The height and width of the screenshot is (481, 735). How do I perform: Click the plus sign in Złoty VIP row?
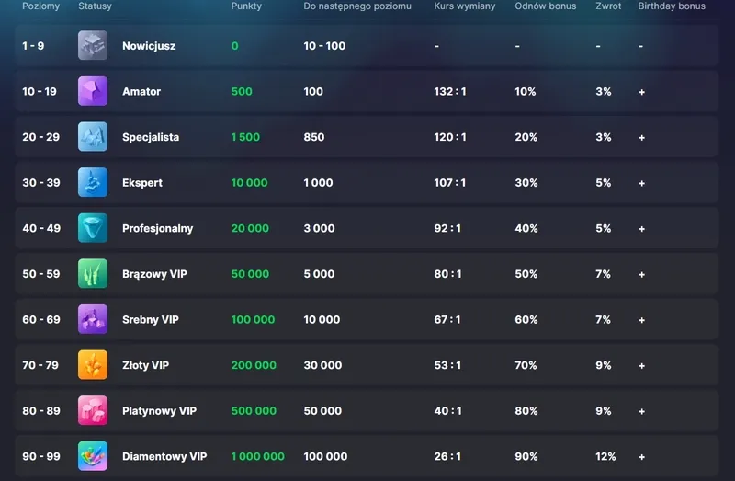(641, 366)
